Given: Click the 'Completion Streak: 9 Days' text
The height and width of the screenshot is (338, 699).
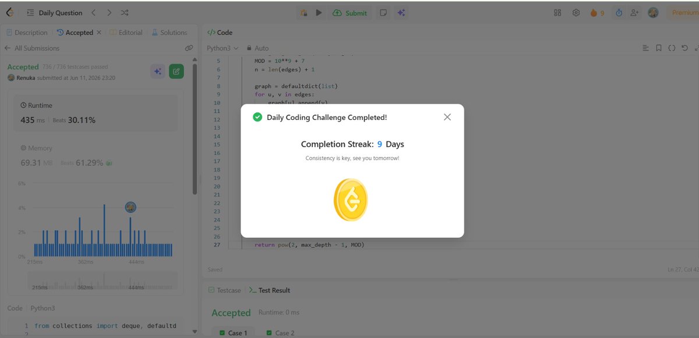Looking at the screenshot, I should [352, 144].
